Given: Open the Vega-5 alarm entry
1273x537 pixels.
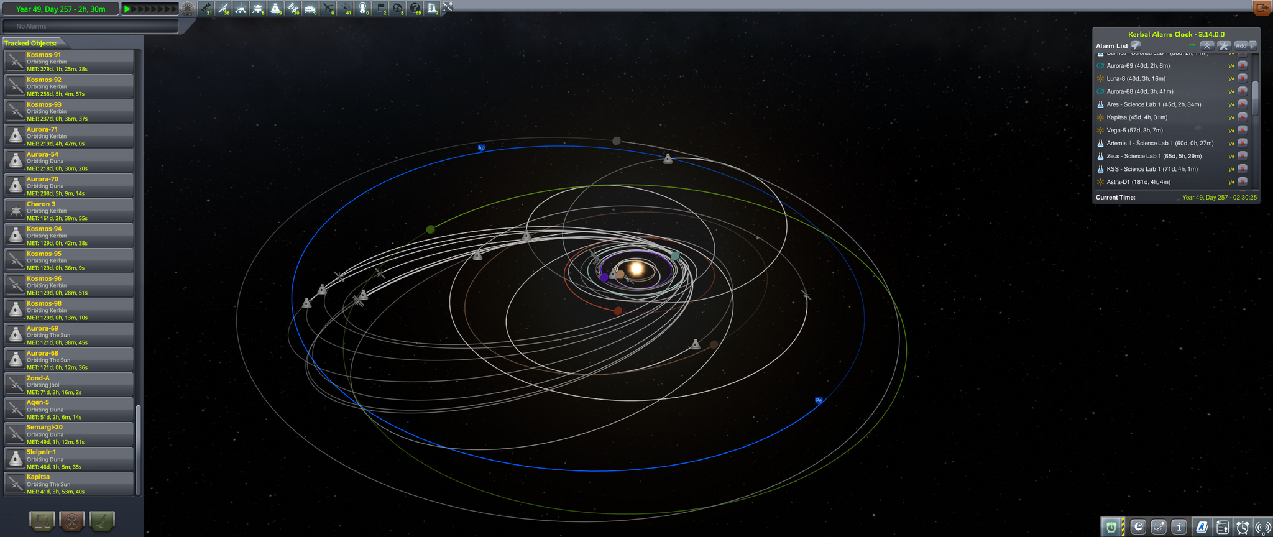Looking at the screenshot, I should point(1134,131).
